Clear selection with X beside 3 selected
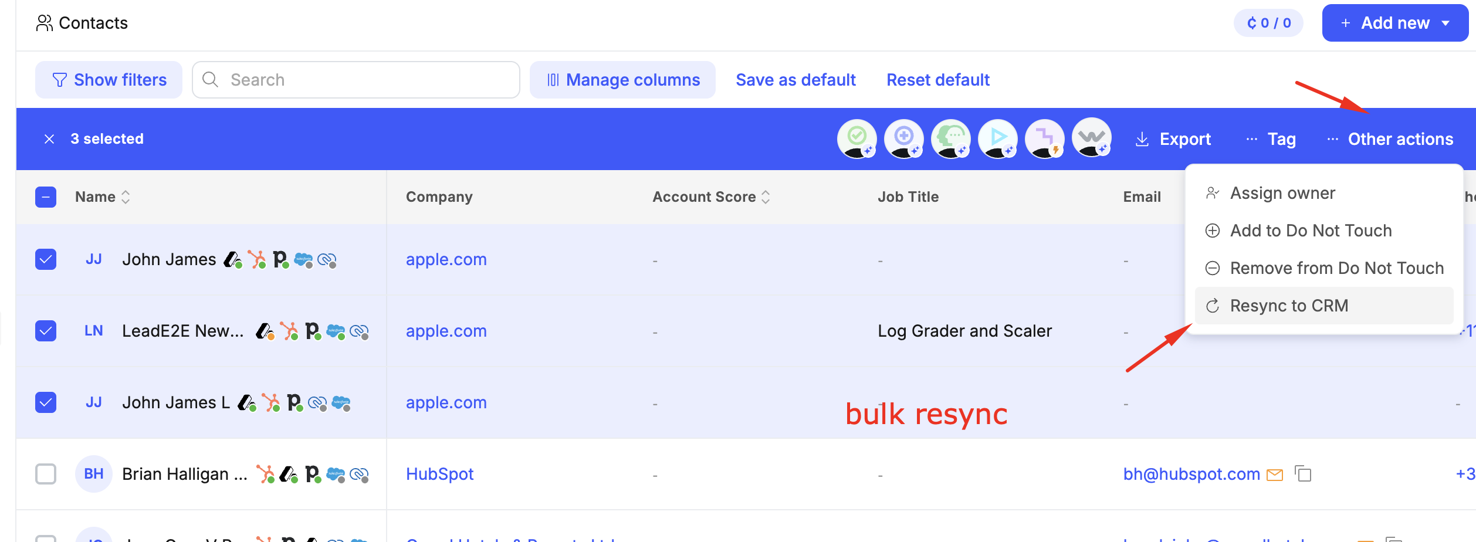This screenshot has height=542, width=1476. coord(49,139)
